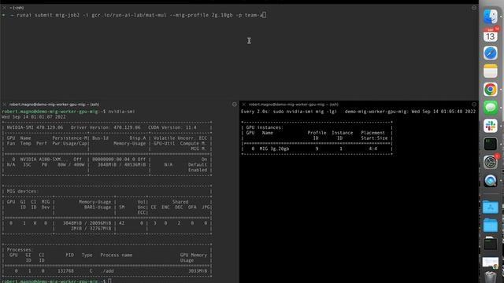The image size is (504, 283).
Task: Open the blue folder with apps symbol in dock
Action: 490,207
